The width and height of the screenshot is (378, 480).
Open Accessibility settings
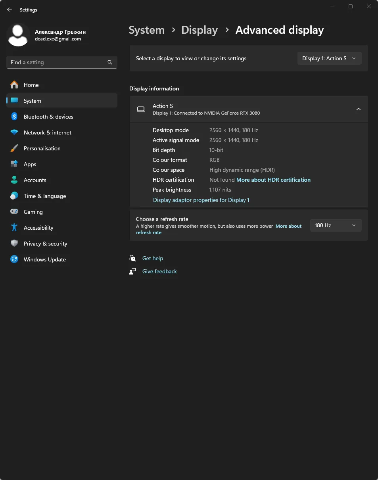pos(38,228)
